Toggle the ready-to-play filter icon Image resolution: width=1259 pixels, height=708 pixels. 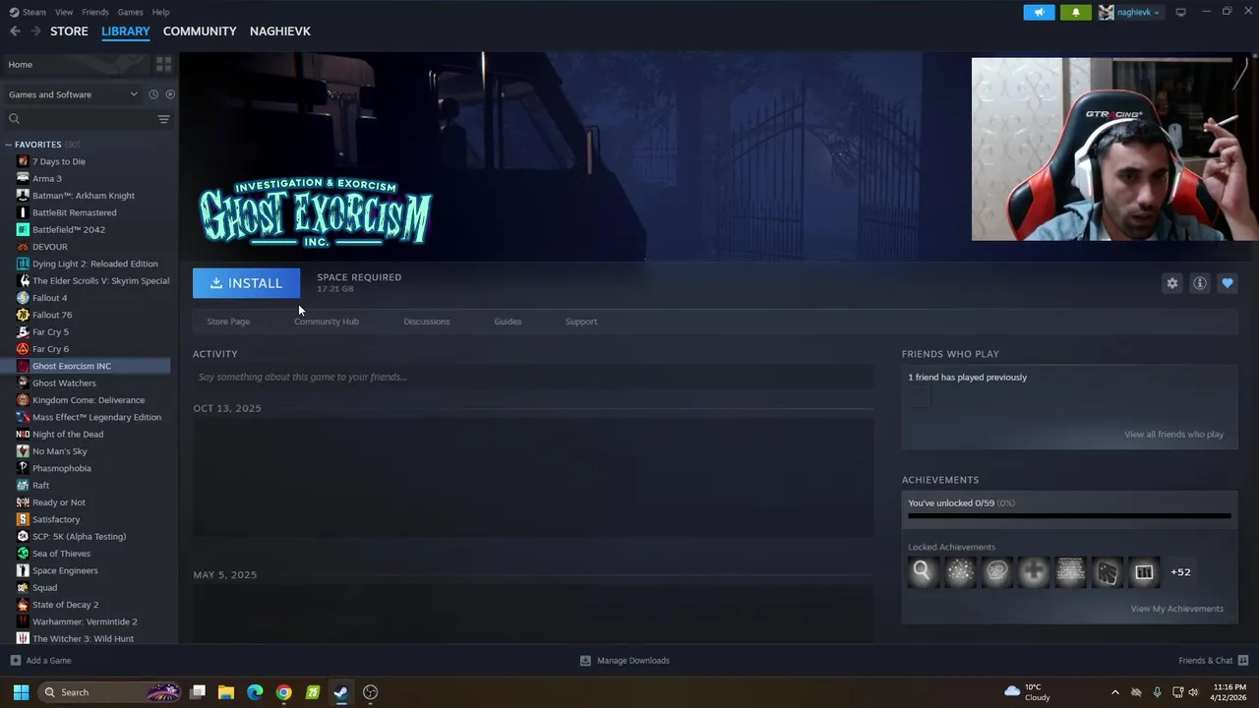[170, 94]
